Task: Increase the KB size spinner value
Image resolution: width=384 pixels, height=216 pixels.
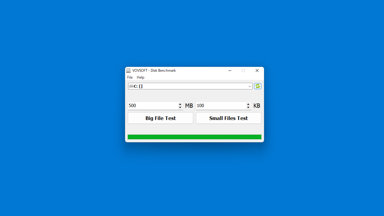Action: (248, 104)
